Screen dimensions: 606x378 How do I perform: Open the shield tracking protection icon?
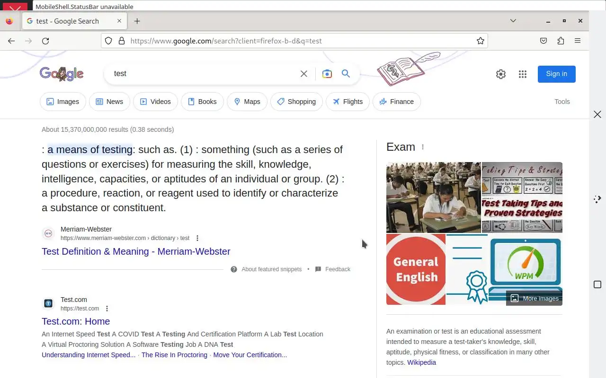pos(108,41)
